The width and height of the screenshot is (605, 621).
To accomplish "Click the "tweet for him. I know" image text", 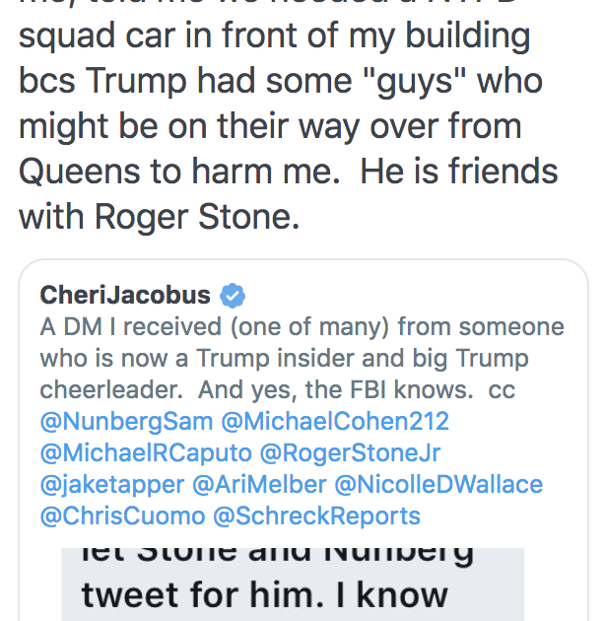I will (264, 594).
